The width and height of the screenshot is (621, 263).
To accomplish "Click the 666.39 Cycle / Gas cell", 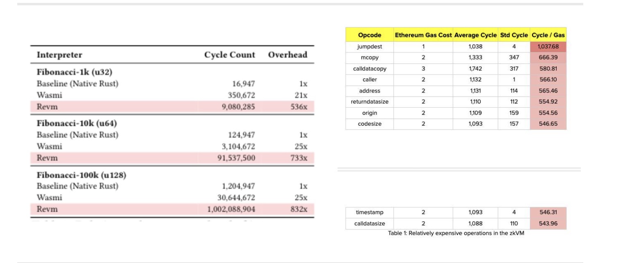I will coord(548,58).
